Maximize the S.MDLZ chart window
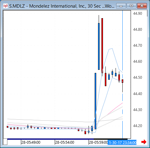150x148 pixels. [132, 6]
